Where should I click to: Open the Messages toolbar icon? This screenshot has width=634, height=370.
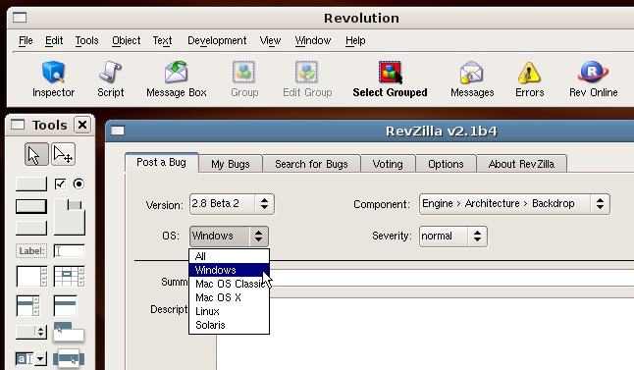[x=472, y=79]
